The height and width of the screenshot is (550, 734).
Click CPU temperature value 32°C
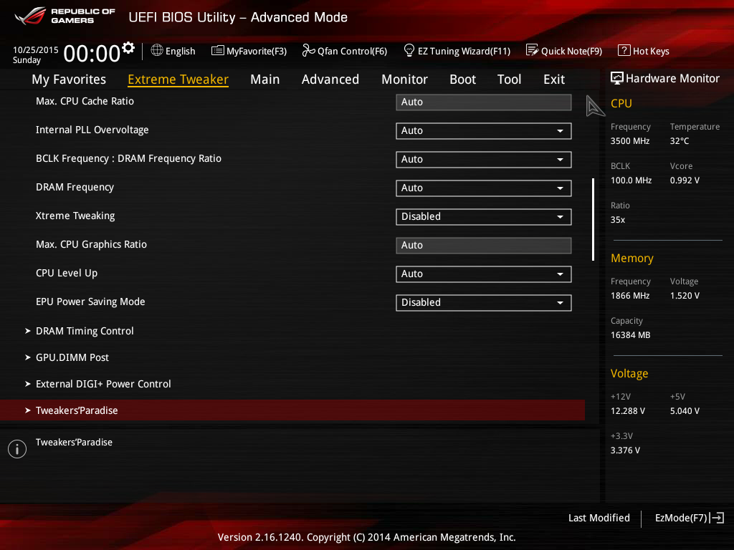[x=680, y=141]
